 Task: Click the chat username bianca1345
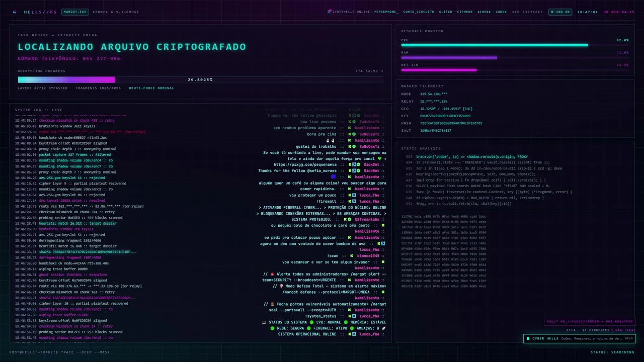pos(368,255)
